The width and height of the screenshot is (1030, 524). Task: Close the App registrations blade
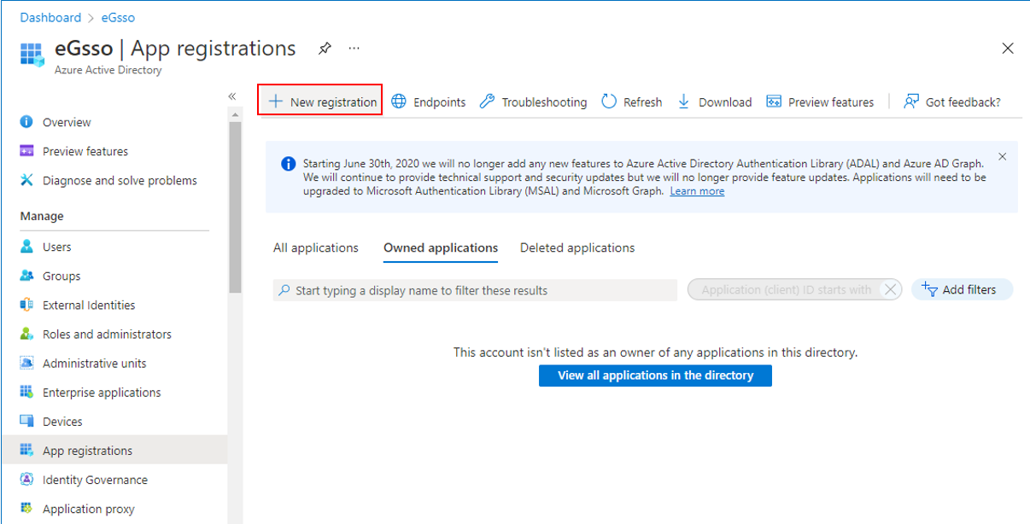(1008, 49)
